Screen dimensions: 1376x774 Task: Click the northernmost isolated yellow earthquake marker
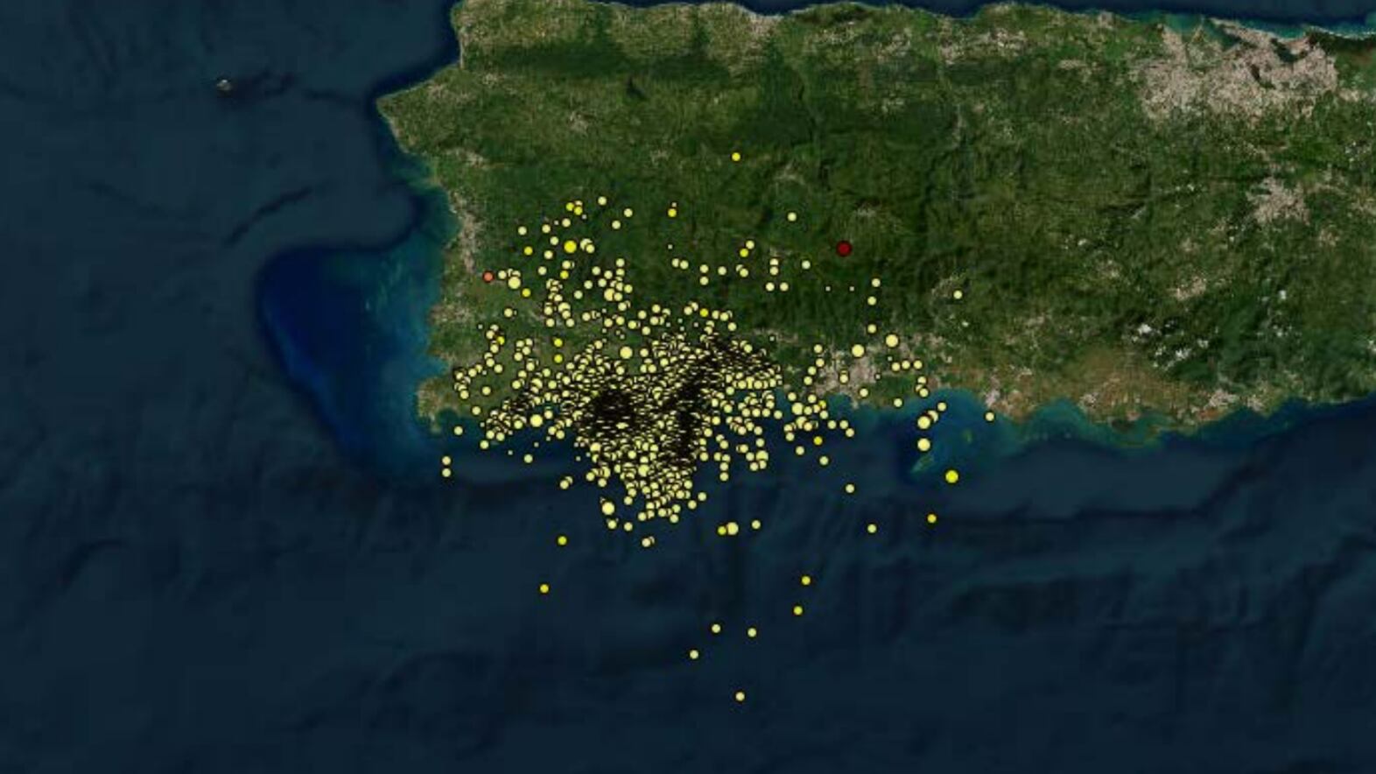click(x=736, y=157)
